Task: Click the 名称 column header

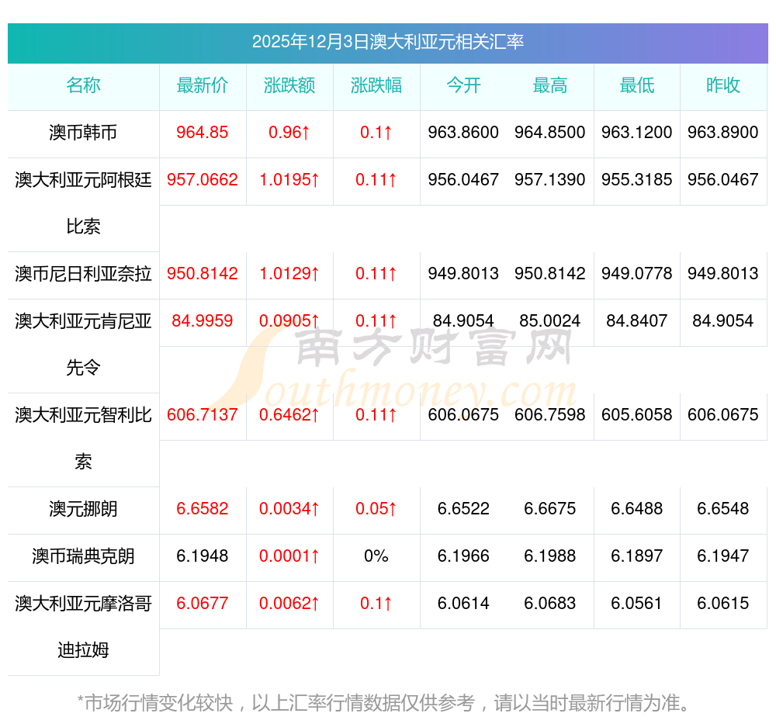Action: [83, 86]
